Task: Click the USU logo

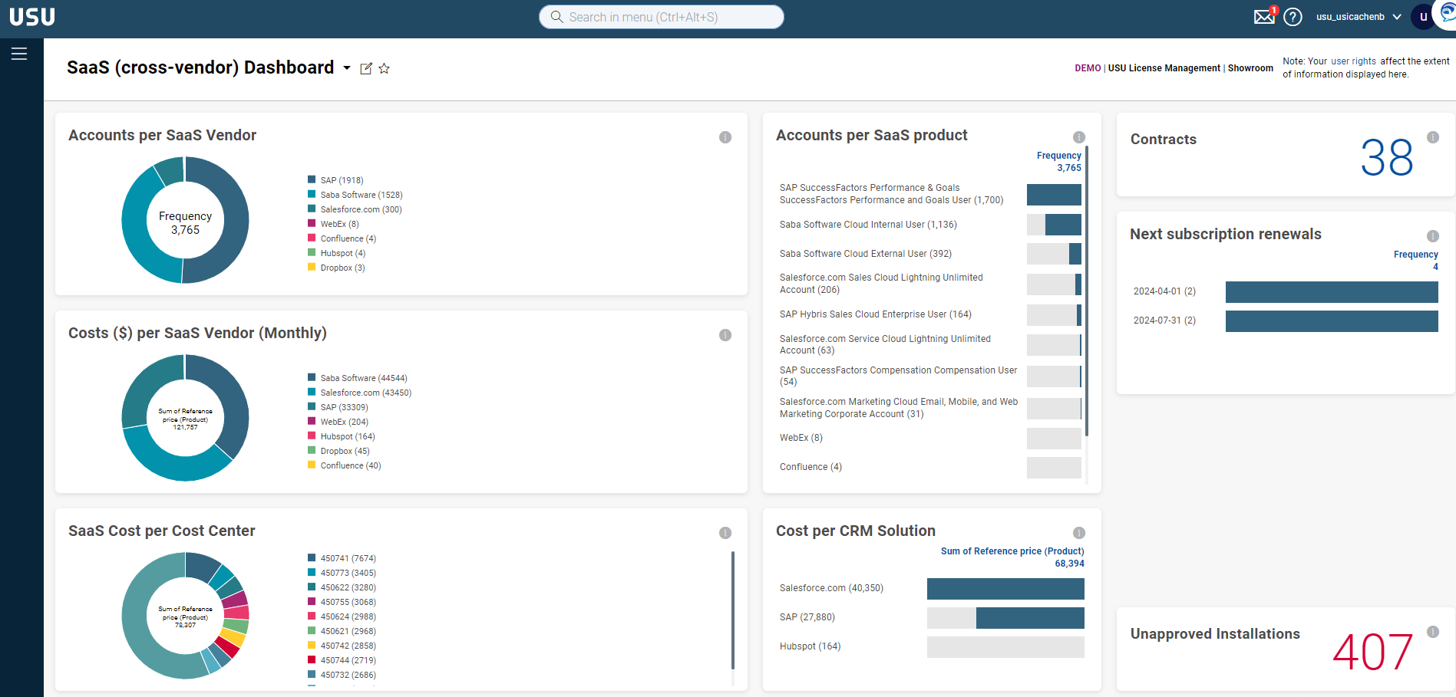Action: click(32, 17)
